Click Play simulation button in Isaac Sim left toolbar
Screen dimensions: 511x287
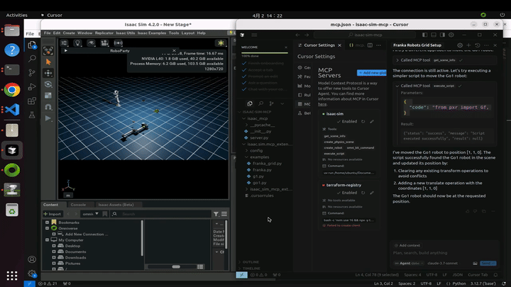coord(48,118)
